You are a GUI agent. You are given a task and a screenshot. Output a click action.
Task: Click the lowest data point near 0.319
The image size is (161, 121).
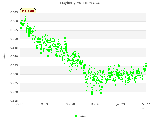(92, 94)
